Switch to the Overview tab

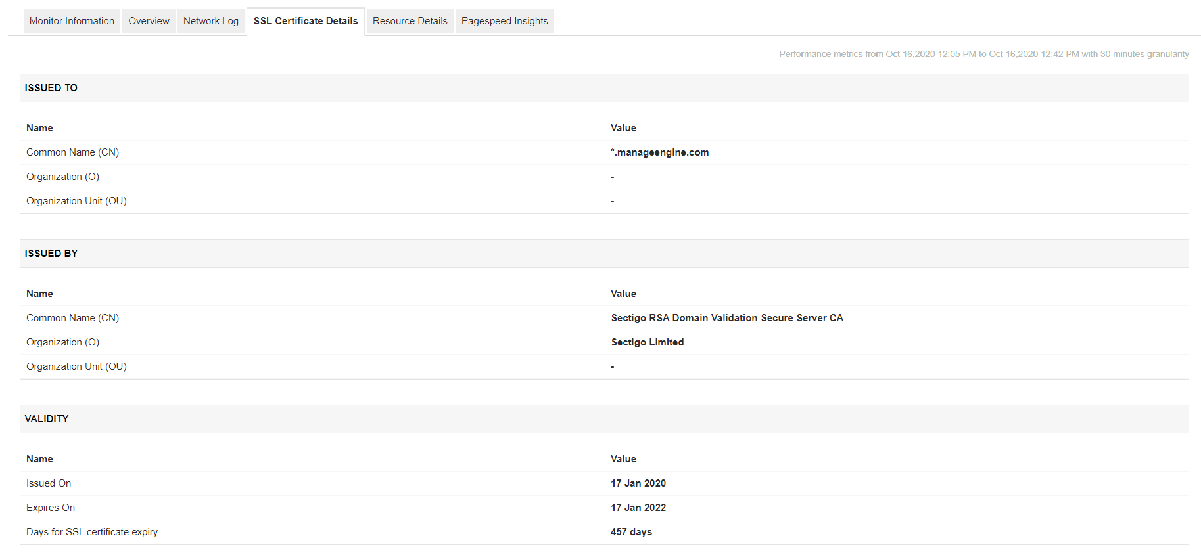(x=149, y=21)
